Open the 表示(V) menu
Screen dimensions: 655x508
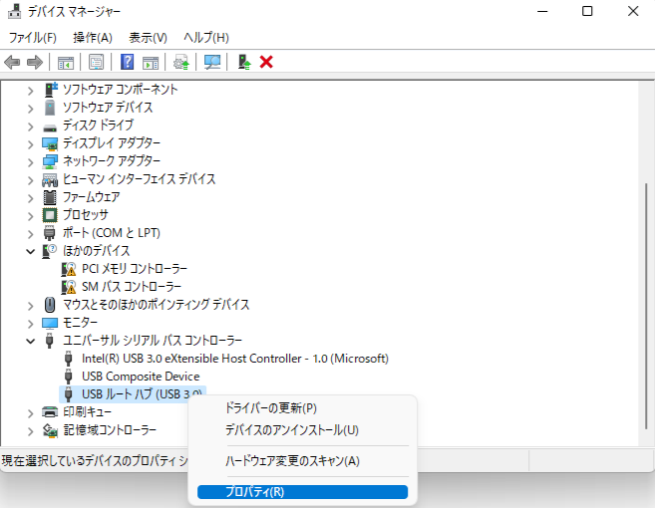point(148,38)
